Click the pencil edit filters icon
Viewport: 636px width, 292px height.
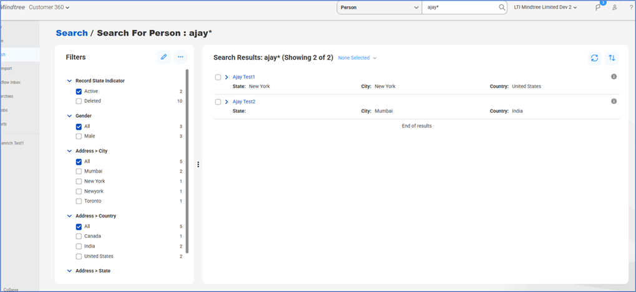tap(164, 57)
